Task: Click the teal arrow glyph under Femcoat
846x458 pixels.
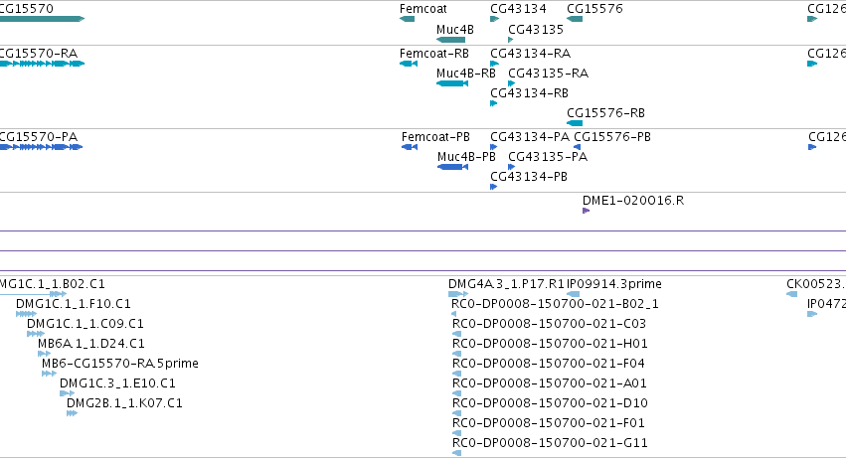Action: point(407,19)
